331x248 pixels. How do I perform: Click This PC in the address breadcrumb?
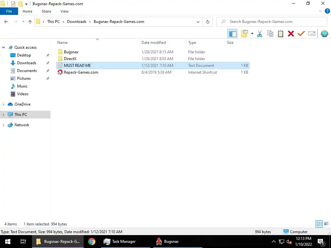coord(53,22)
